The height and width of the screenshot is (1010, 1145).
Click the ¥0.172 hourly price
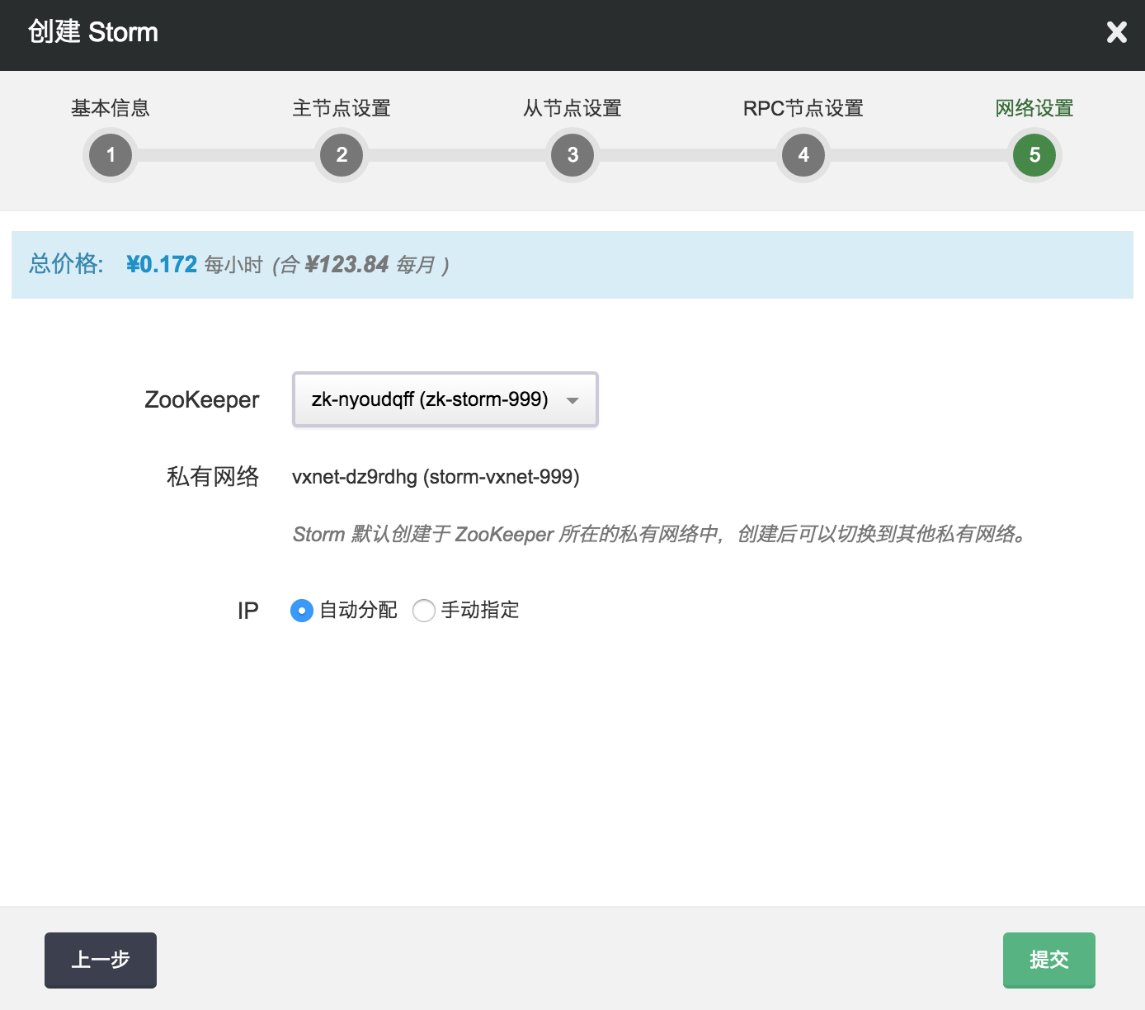click(162, 265)
